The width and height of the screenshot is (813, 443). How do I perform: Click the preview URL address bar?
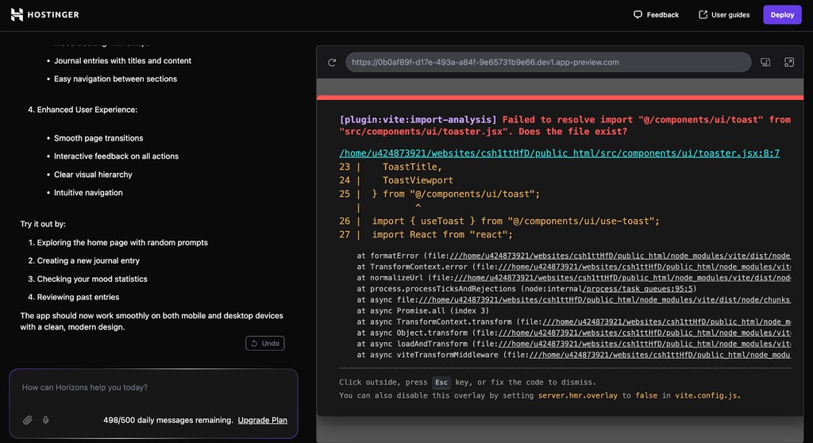[x=548, y=62]
